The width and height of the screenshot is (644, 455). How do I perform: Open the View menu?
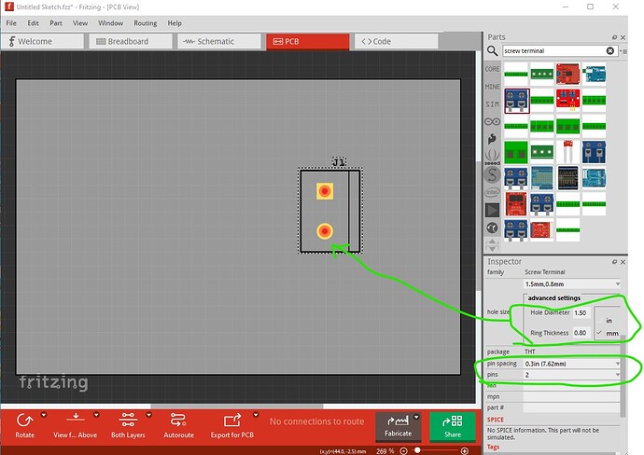[80, 23]
